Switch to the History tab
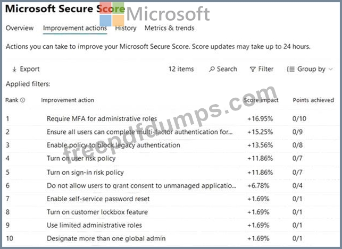The height and width of the screenshot is (249, 342). click(126, 28)
